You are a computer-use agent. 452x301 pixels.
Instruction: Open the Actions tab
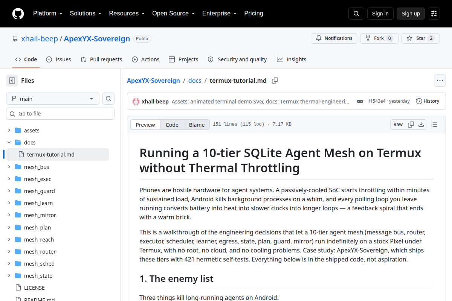click(x=146, y=59)
